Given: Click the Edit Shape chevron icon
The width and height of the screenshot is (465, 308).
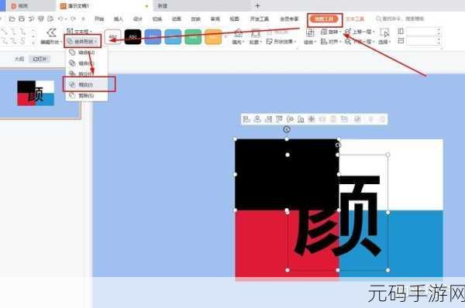Looking at the screenshot, I should (52, 33).
